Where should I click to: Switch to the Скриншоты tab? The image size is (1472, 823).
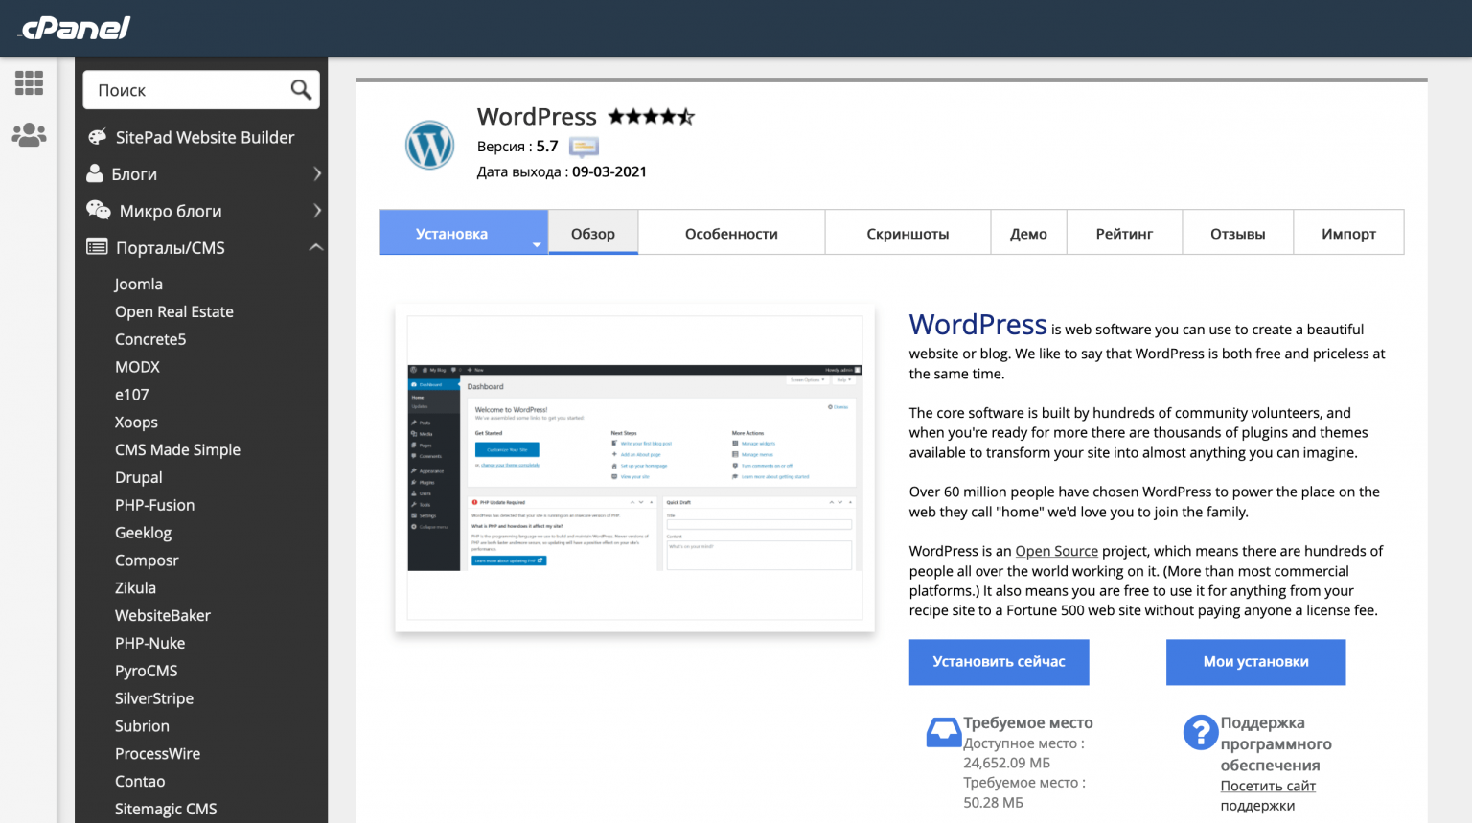[907, 232]
